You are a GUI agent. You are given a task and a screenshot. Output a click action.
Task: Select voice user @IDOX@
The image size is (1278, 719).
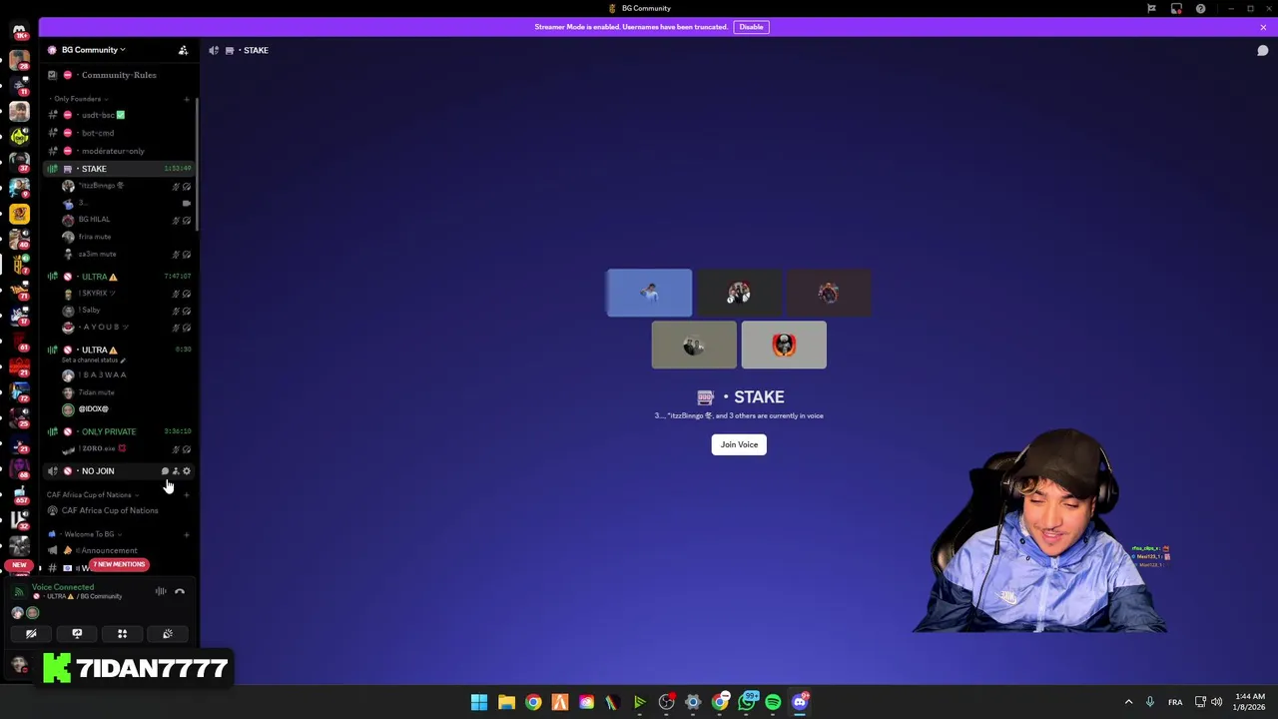click(93, 409)
